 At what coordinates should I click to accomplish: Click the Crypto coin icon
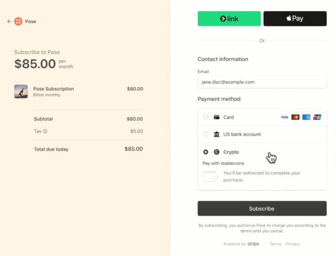click(216, 152)
